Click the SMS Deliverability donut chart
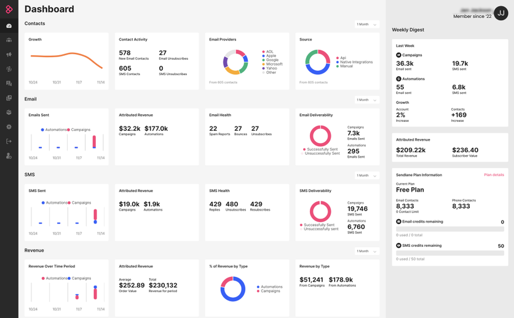The width and height of the screenshot is (514, 318). click(320, 211)
